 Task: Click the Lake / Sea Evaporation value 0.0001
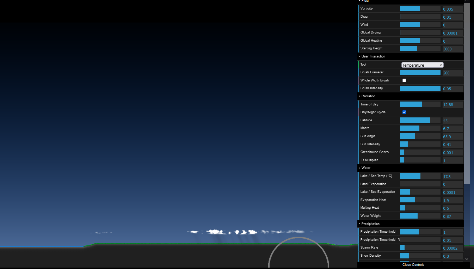pyautogui.click(x=453, y=192)
